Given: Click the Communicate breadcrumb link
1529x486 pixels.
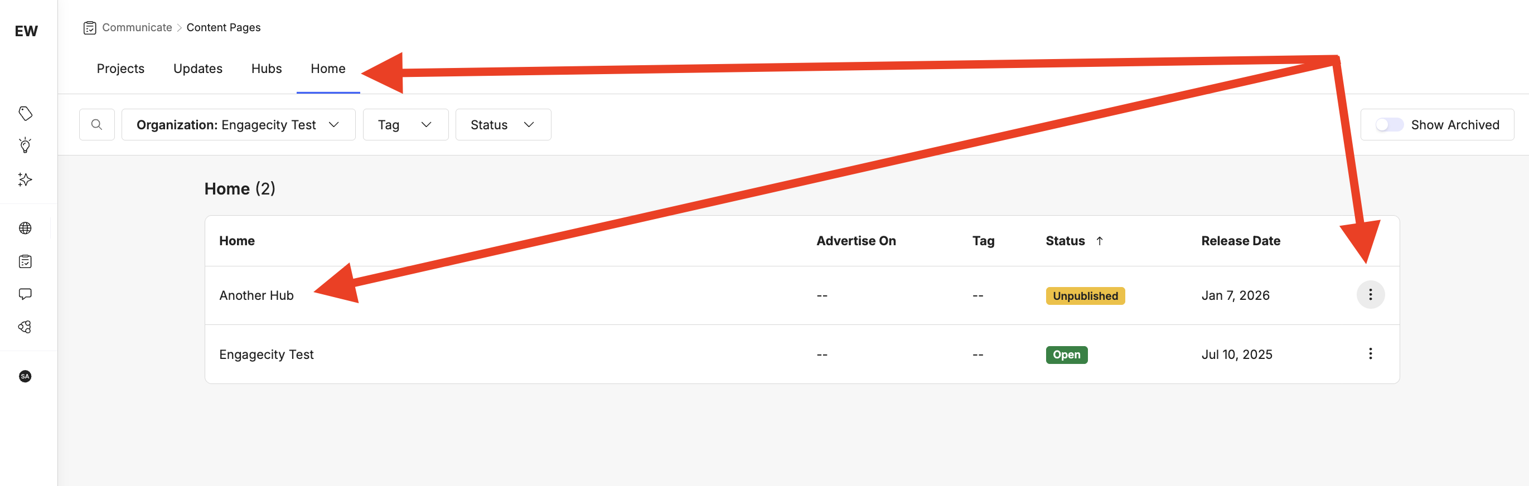Looking at the screenshot, I should pos(137,27).
